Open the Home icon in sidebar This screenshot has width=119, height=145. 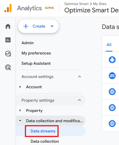click(x=8, y=26)
